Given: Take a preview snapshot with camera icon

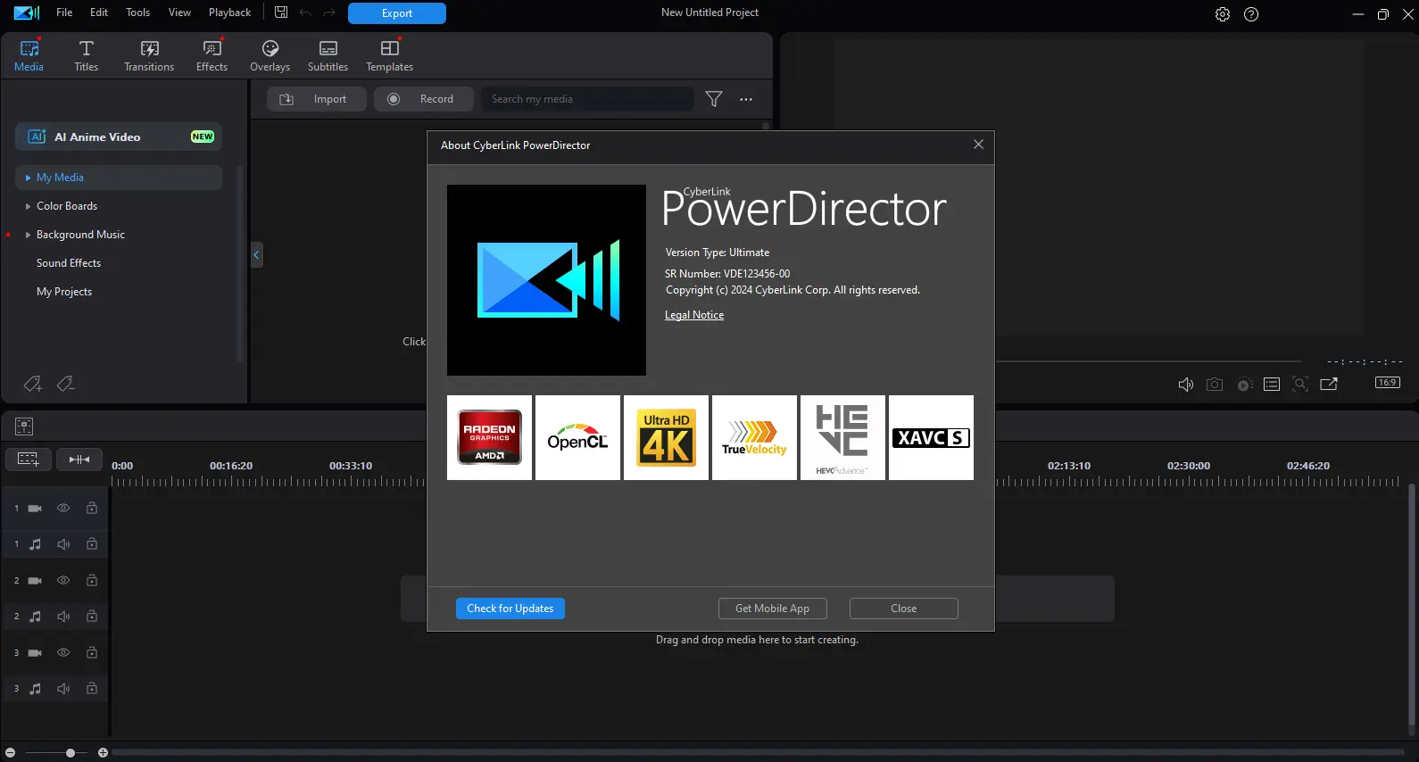Looking at the screenshot, I should [1215, 384].
